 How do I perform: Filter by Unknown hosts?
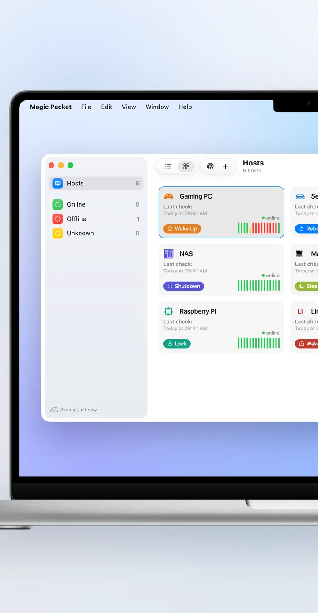click(96, 233)
